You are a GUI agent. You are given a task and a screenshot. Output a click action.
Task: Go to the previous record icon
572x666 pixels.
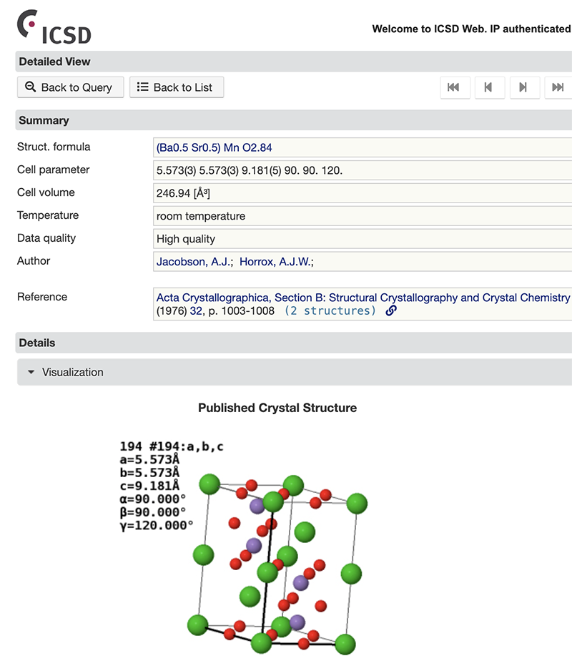coord(490,87)
